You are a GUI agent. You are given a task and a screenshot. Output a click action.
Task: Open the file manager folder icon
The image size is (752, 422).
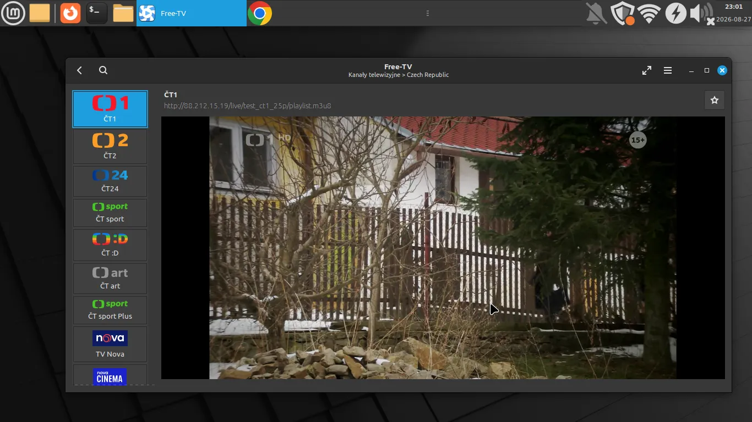123,13
